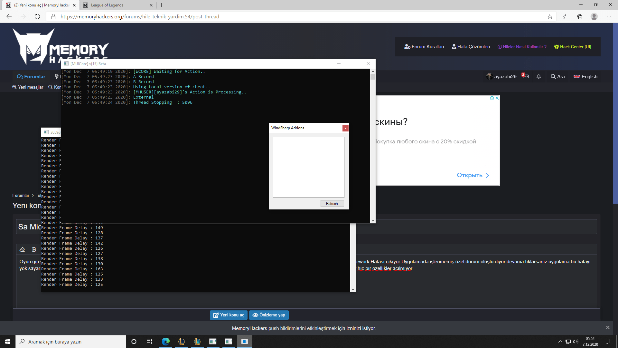Image resolution: width=618 pixels, height=348 pixels.
Task: Open Hileler Nasıl Kullanılır link
Action: pyautogui.click(x=522, y=47)
